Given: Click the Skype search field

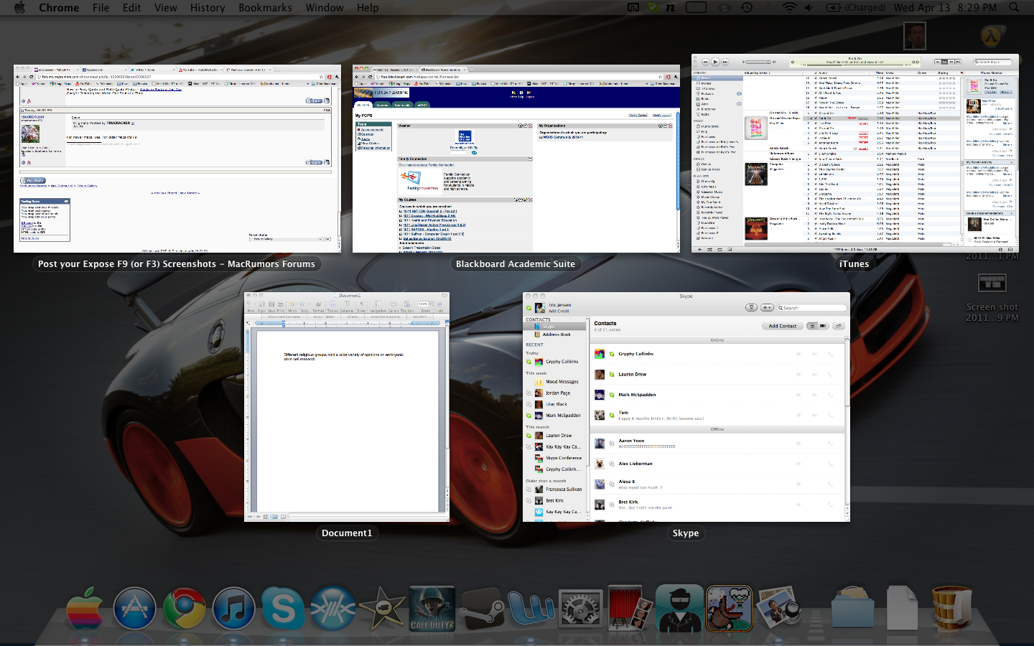Looking at the screenshot, I should pyautogui.click(x=813, y=308).
